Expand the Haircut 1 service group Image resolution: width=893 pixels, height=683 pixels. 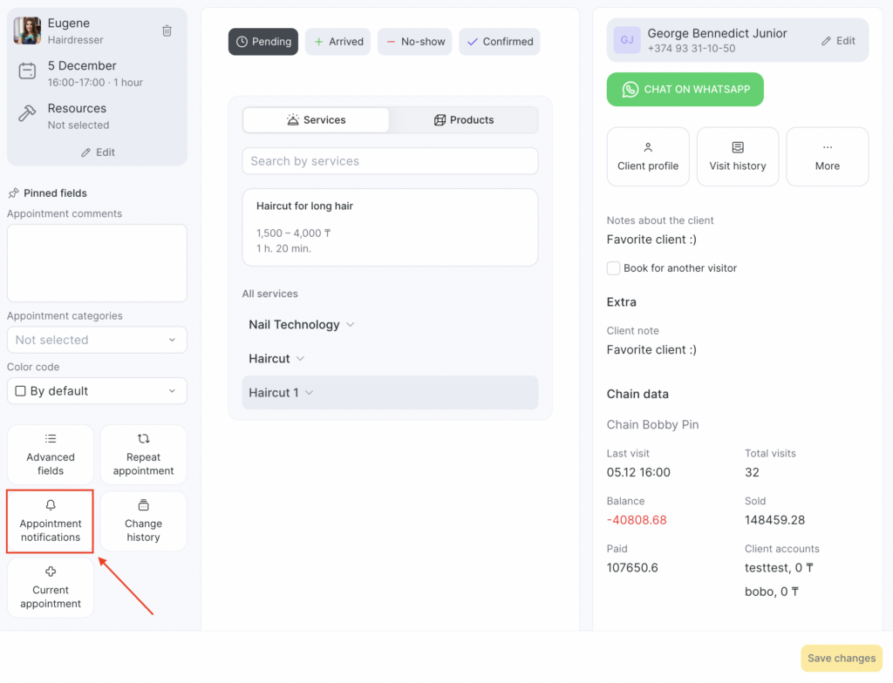281,393
